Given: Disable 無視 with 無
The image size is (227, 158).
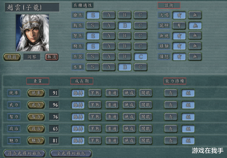Looking at the screenshot, I should 195,36.
